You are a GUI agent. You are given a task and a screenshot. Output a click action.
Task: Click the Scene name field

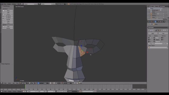point(46,4)
